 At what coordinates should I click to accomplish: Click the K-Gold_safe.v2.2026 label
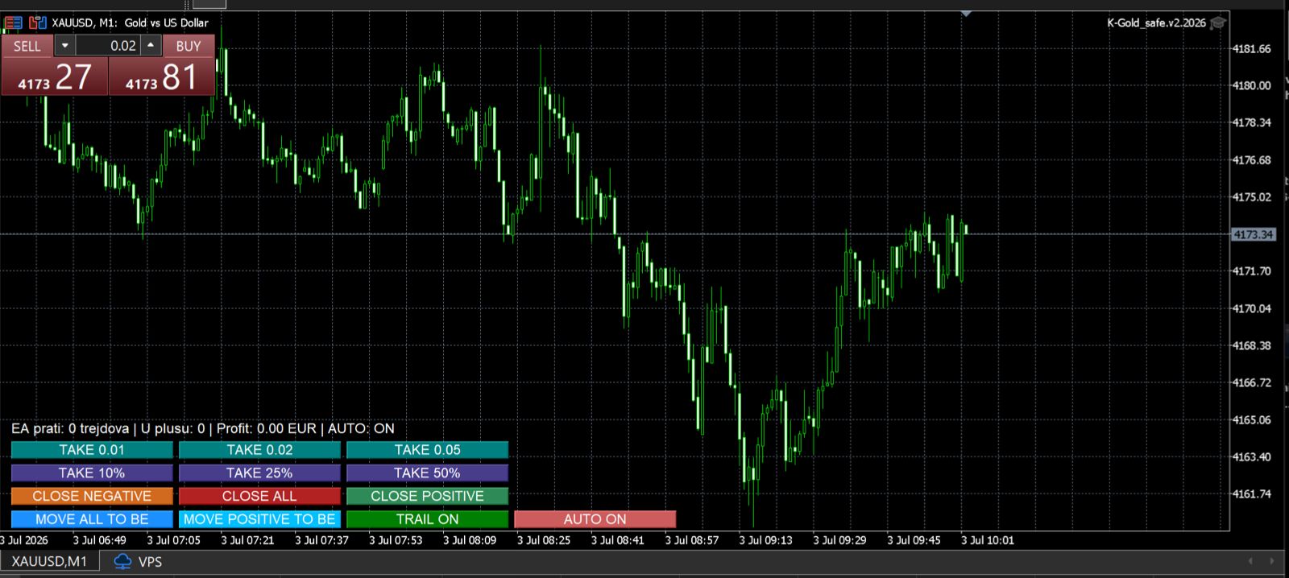tap(1156, 23)
